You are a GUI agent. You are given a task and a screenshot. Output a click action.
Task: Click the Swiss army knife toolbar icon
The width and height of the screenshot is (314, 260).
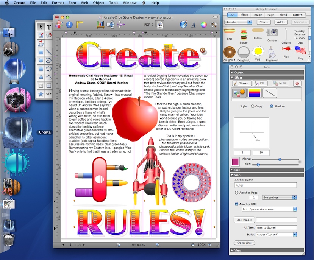tap(59, 25)
